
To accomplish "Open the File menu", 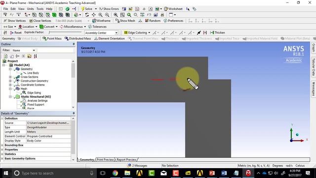I will [x=5, y=9].
